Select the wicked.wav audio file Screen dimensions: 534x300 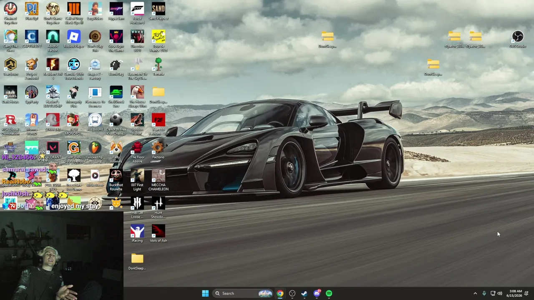[x=95, y=178]
